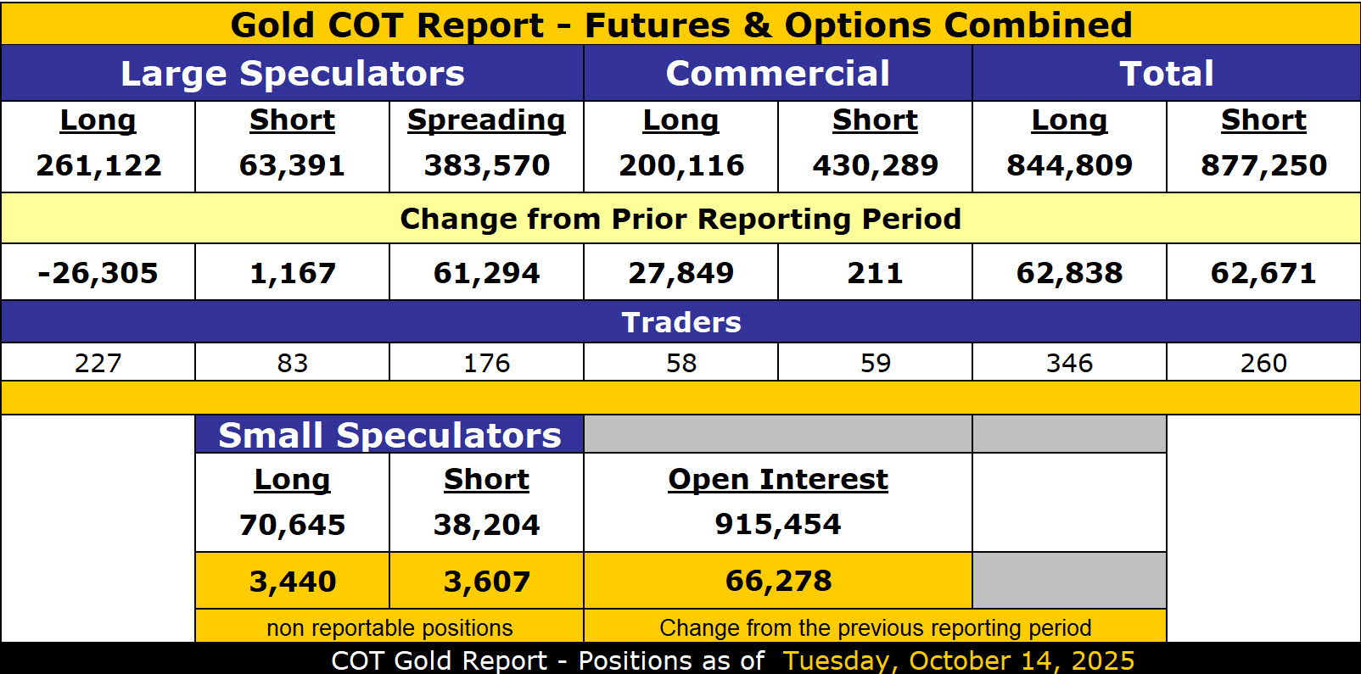This screenshot has height=674, width=1361.
Task: Select the Large Speculators section header
Action: (293, 74)
